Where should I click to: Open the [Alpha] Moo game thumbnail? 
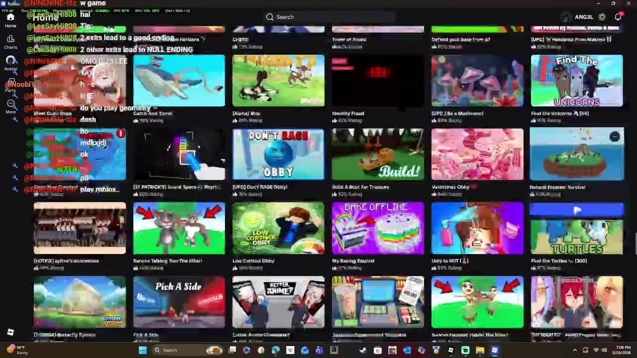tap(278, 81)
